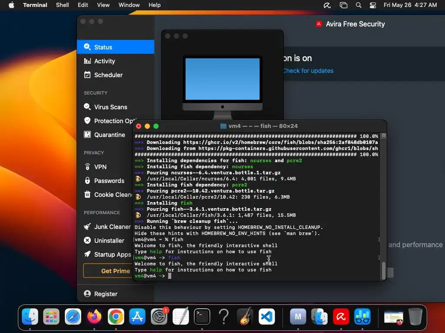Open the Shell menu
The width and height of the screenshot is (445, 333).
coord(63,5)
